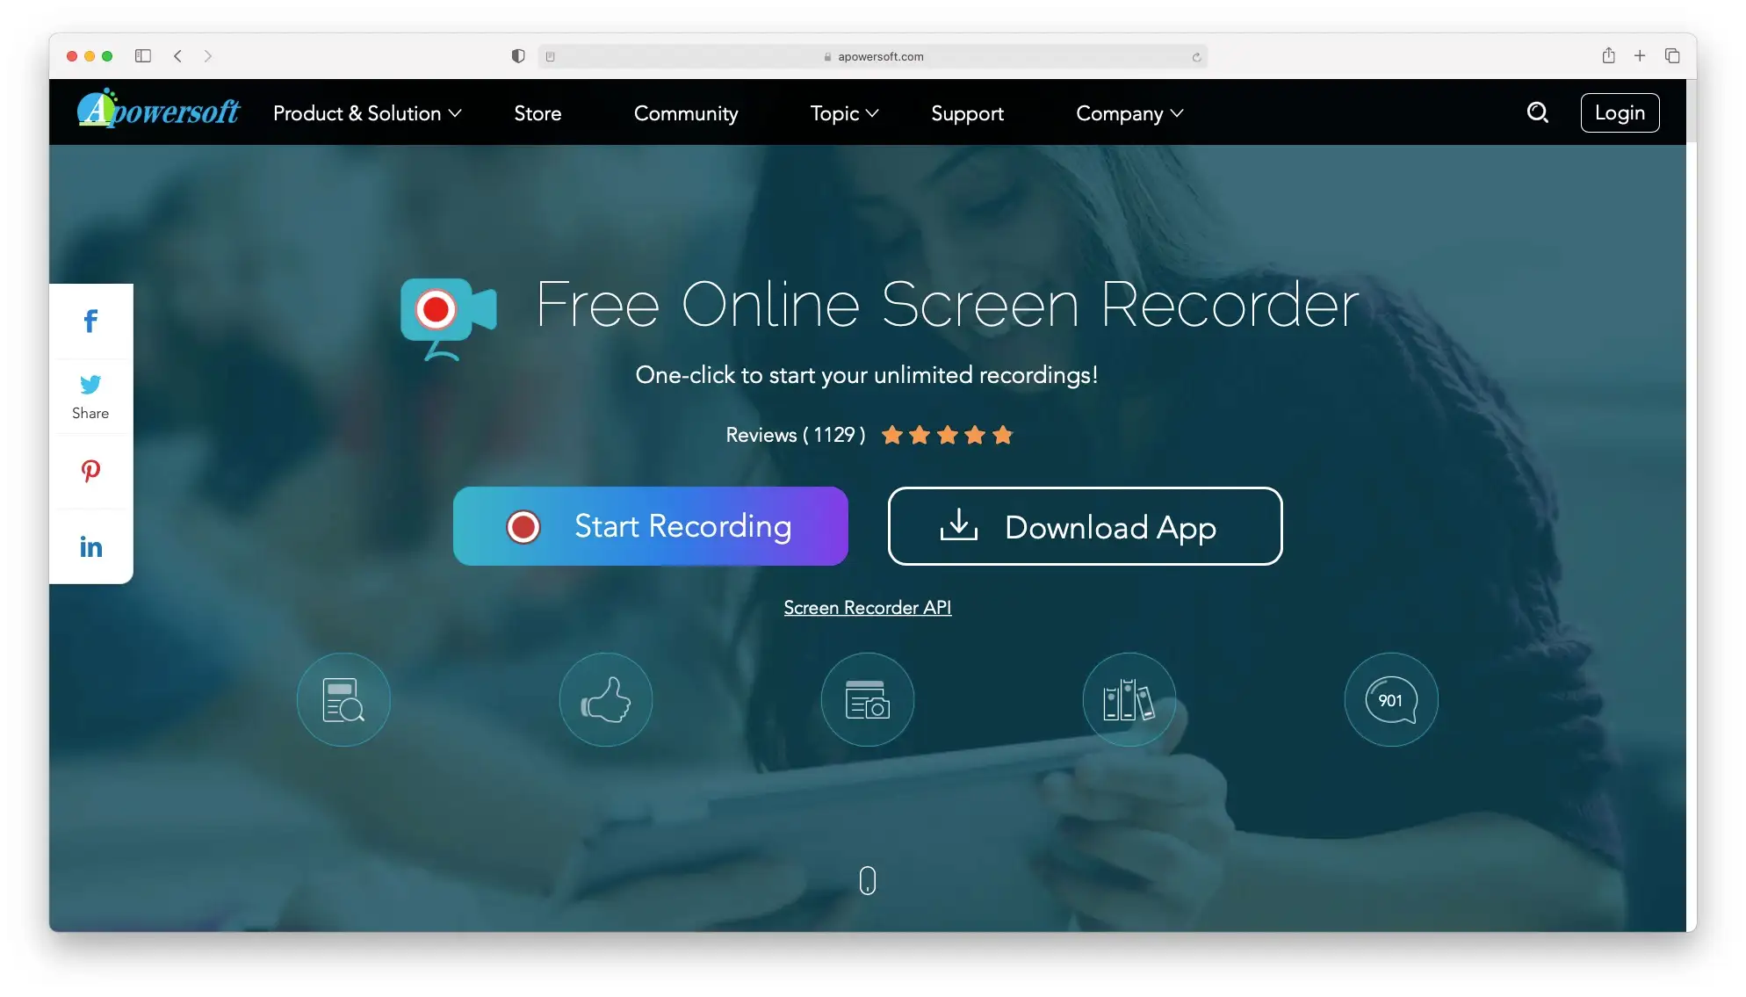The height and width of the screenshot is (997, 1746).
Task: Click the Pinterest share icon
Action: [90, 470]
